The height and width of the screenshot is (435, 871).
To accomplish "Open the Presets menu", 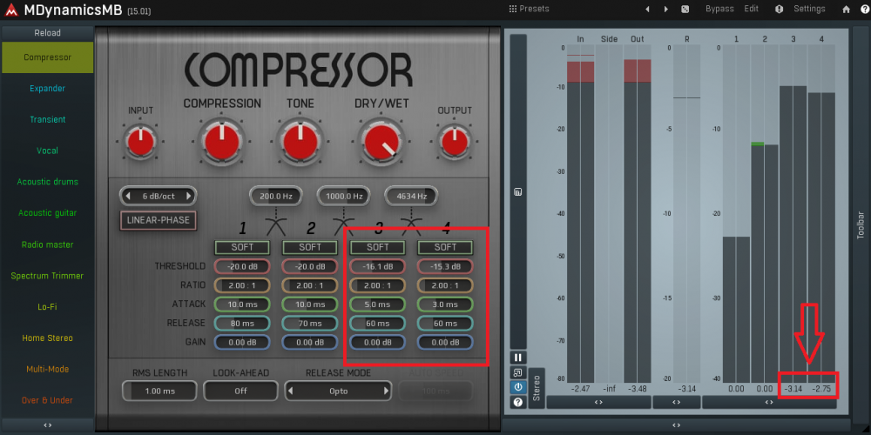I will tap(529, 9).
